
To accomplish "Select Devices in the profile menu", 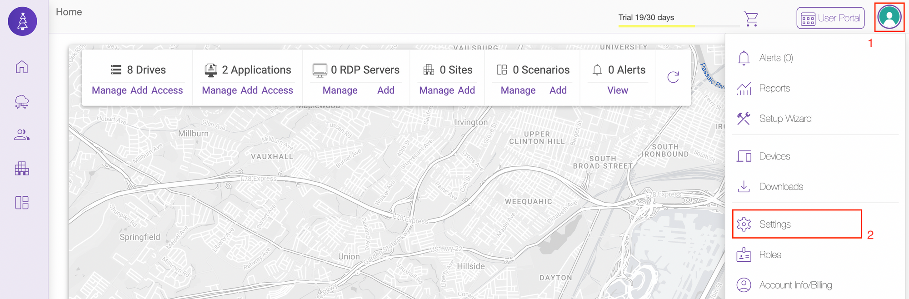I will pyautogui.click(x=774, y=156).
